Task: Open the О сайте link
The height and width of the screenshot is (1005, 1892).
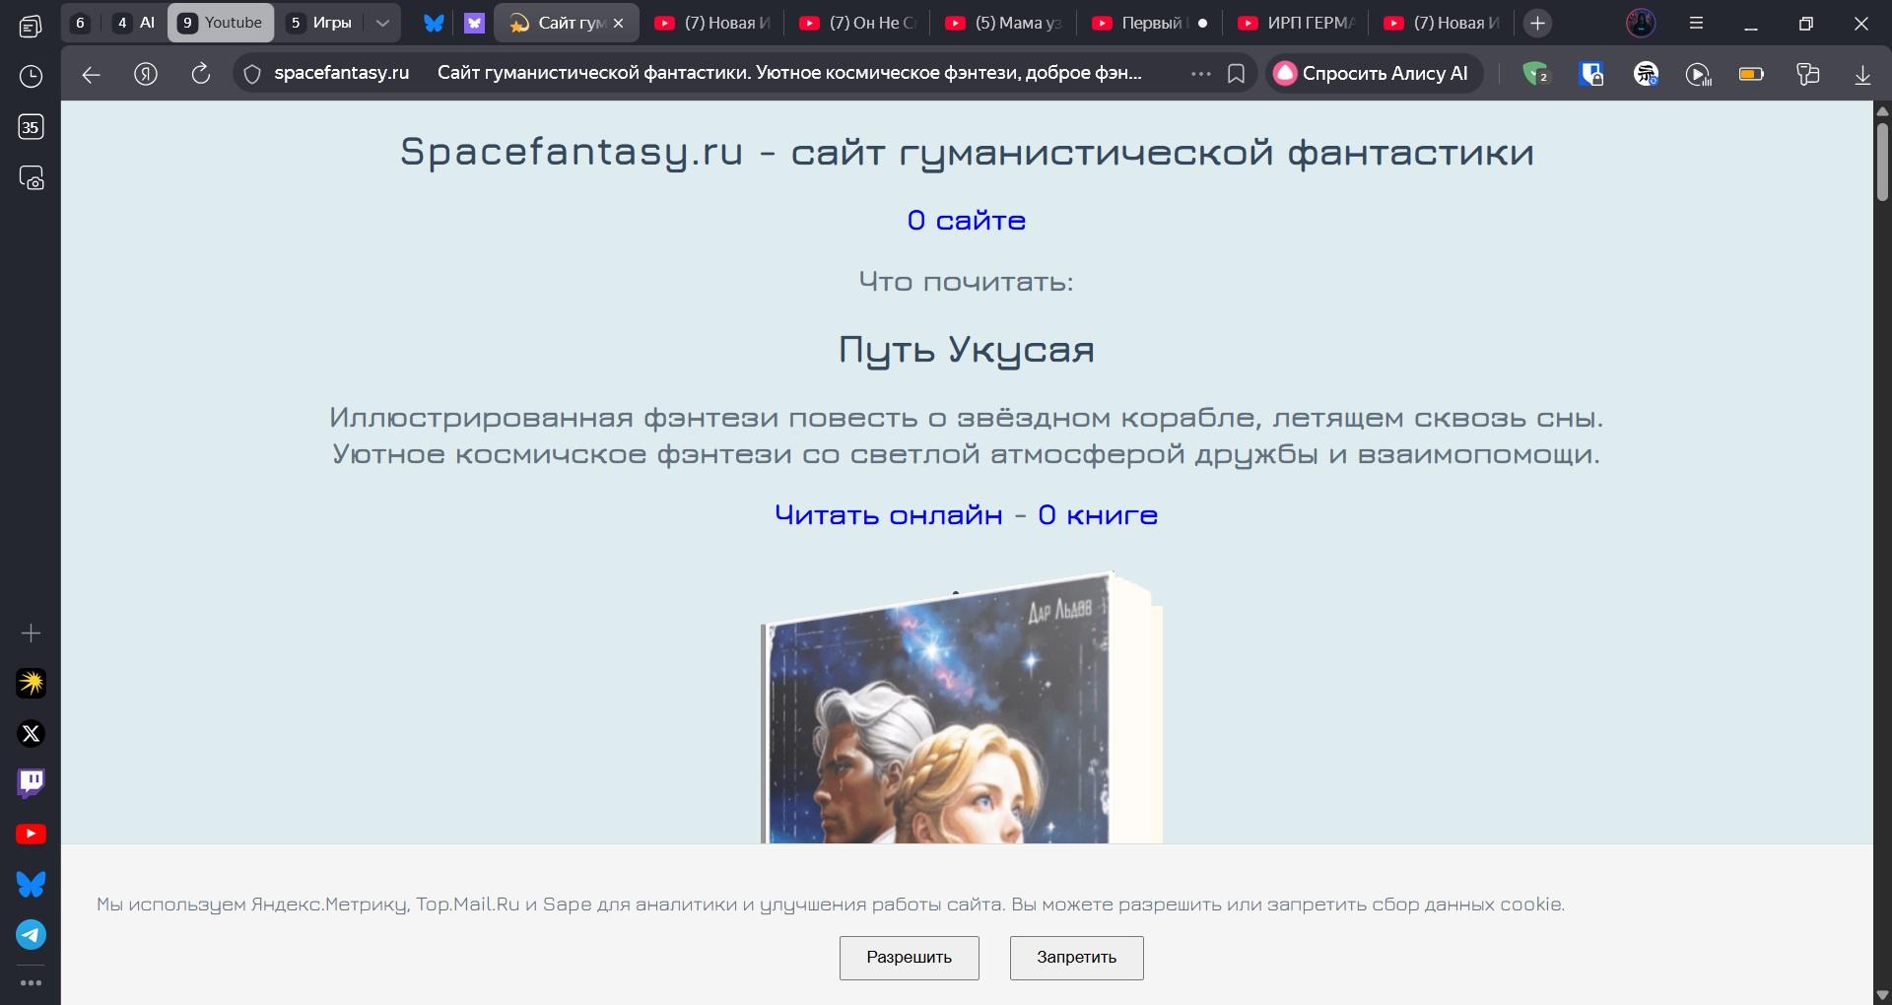Action: tap(966, 221)
